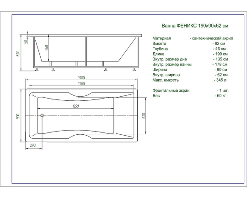
Task: Click the '1900' overall length dimension
Action: [81, 77]
